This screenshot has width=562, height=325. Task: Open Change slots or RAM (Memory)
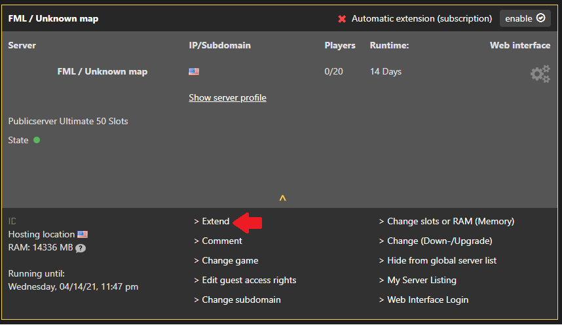[450, 221]
